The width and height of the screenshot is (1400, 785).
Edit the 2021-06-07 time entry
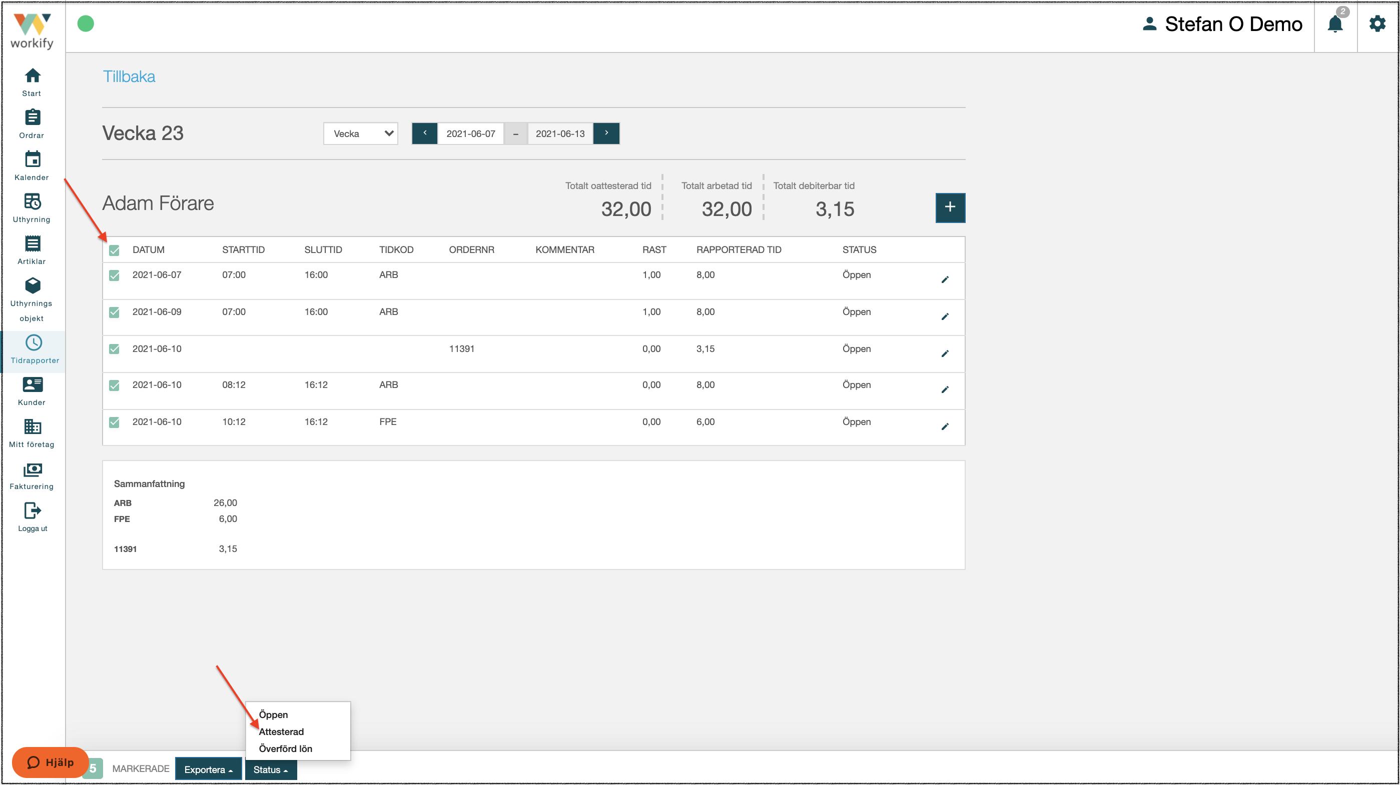pyautogui.click(x=945, y=279)
